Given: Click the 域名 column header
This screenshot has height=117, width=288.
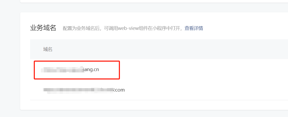Looking at the screenshot, I should (48, 49).
